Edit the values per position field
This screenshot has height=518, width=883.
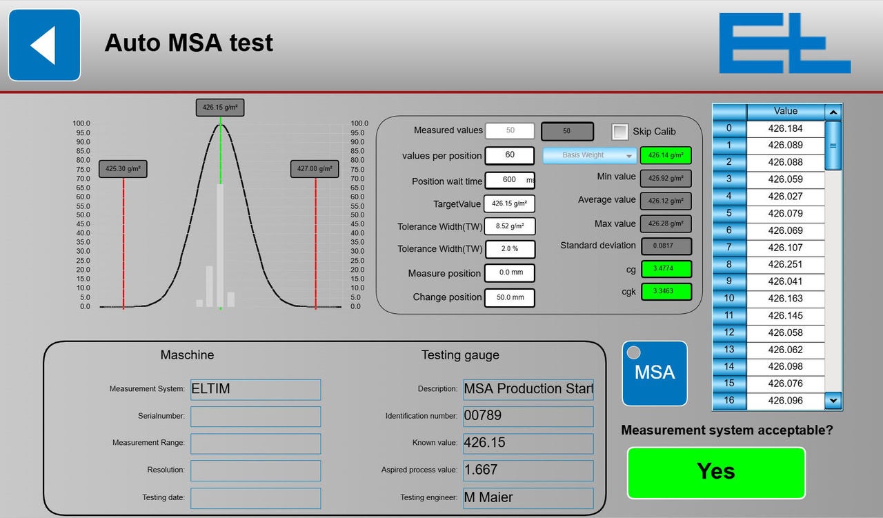[x=510, y=155]
